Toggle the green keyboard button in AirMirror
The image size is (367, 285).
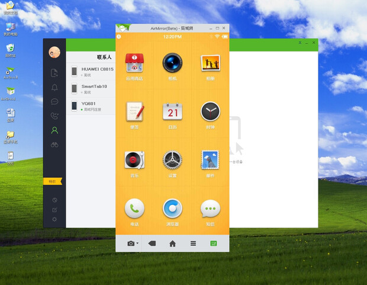point(214,244)
